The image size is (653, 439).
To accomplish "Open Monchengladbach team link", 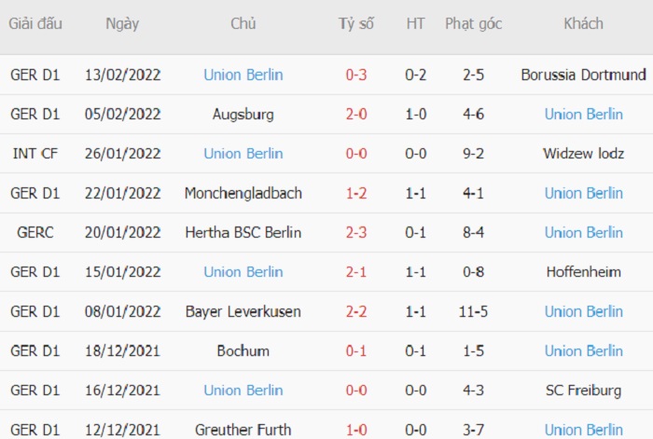I will 243,193.
